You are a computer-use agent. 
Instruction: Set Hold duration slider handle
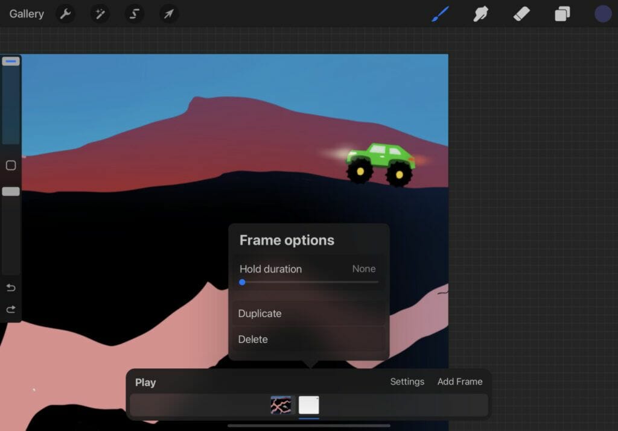(x=243, y=282)
